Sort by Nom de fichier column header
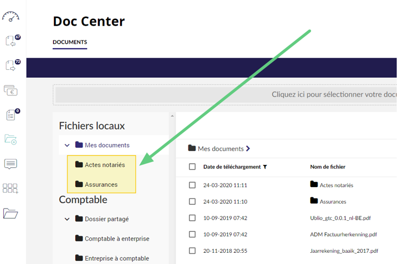The height and width of the screenshot is (264, 417). point(328,167)
